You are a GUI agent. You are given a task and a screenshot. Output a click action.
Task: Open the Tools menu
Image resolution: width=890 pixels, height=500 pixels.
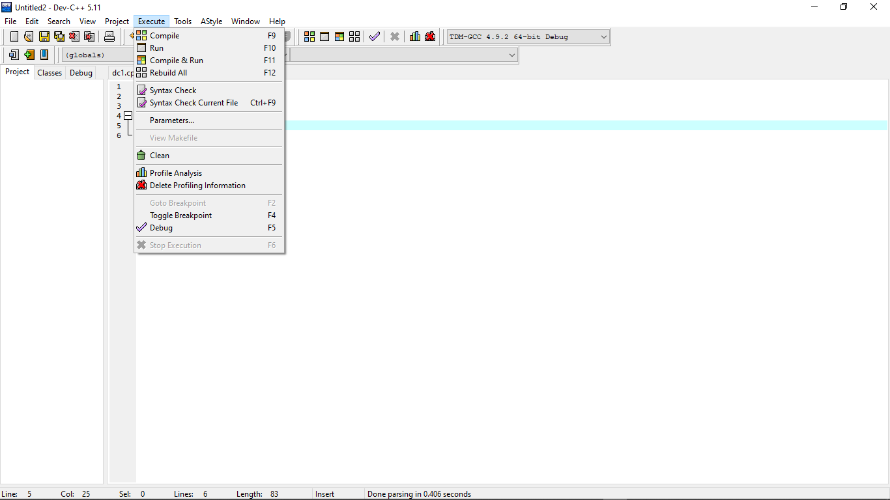click(x=182, y=21)
